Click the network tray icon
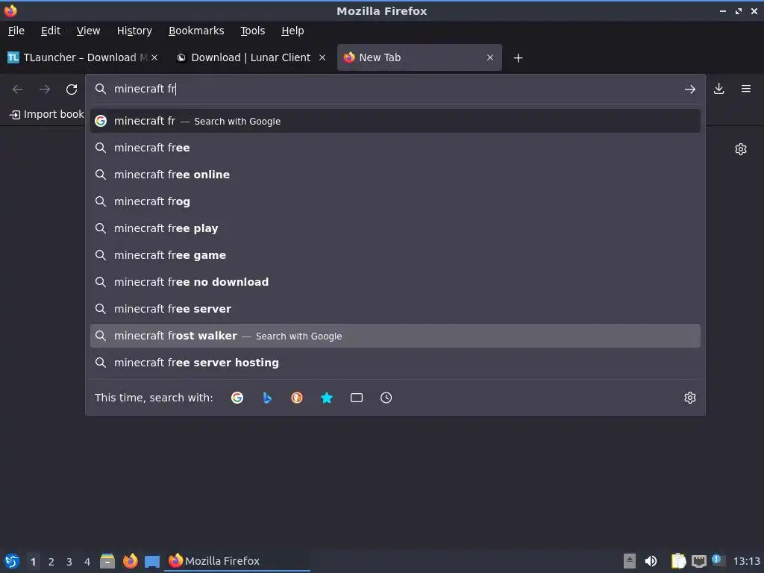The image size is (764, 573). (698, 561)
